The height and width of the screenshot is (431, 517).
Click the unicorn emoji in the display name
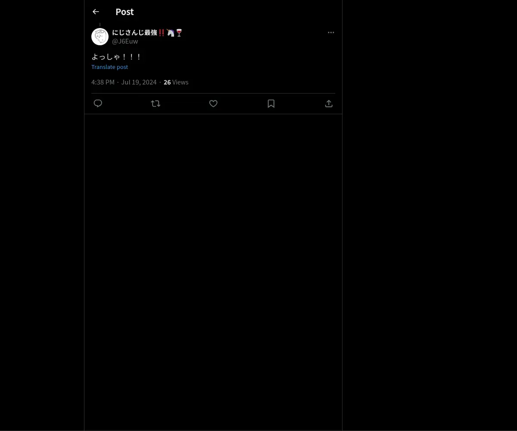[x=171, y=32]
